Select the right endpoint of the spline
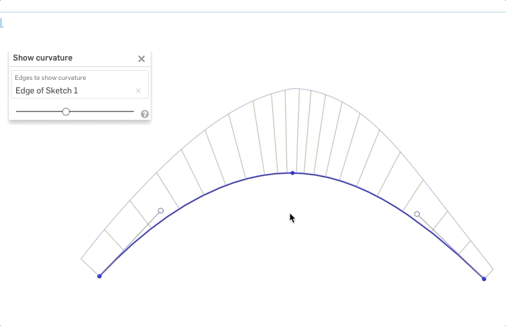Screen dimensions: 506x326 [483, 279]
